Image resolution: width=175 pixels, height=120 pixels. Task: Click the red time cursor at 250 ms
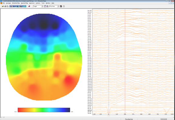pyautogui.click(x=125, y=62)
